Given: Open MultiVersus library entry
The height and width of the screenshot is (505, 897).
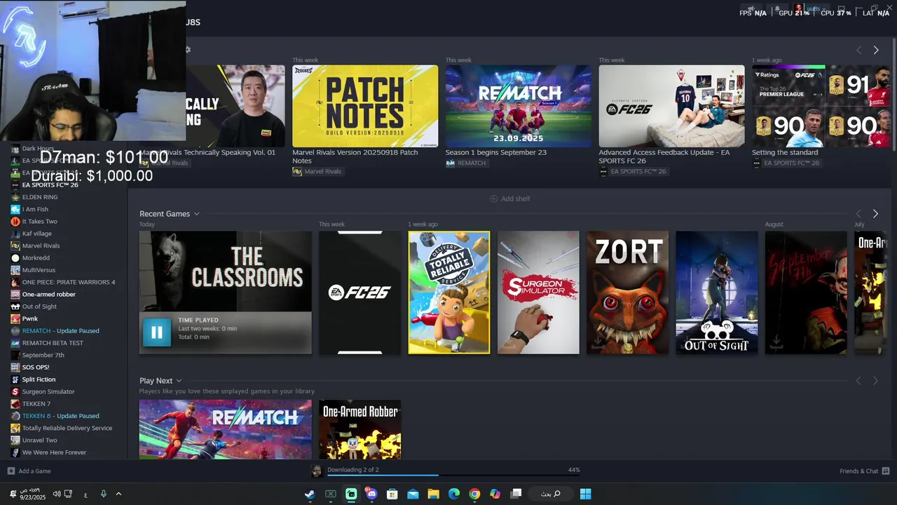Looking at the screenshot, I should pyautogui.click(x=39, y=270).
